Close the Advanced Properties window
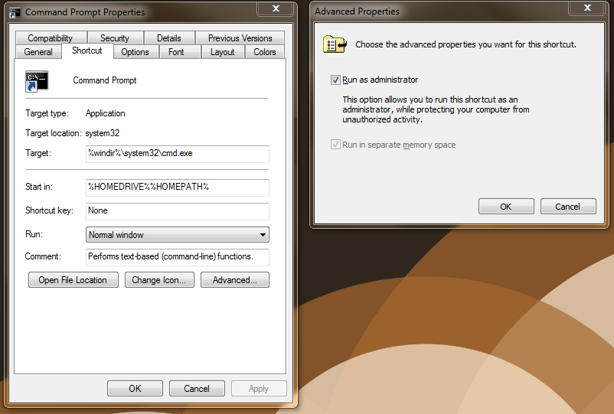Screen dimensions: 614x414 587,8
